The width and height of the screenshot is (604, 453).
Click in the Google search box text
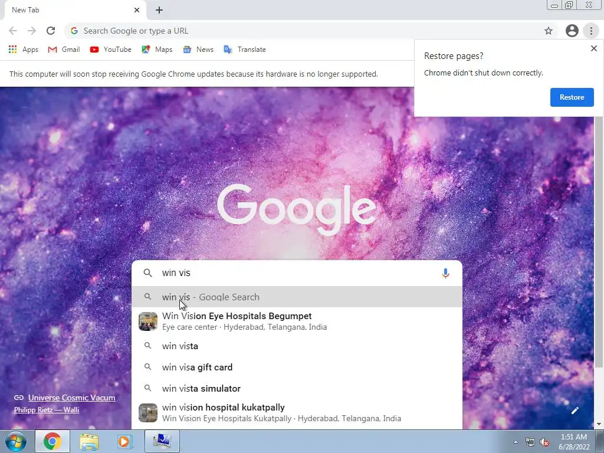click(x=297, y=273)
